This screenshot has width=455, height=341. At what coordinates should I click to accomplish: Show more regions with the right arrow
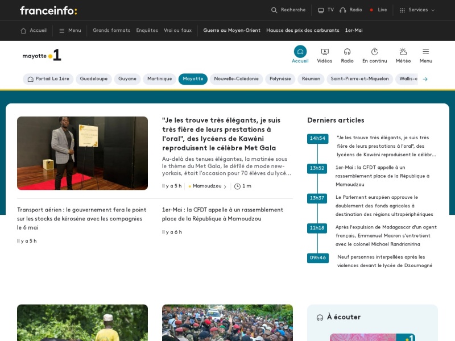(425, 79)
